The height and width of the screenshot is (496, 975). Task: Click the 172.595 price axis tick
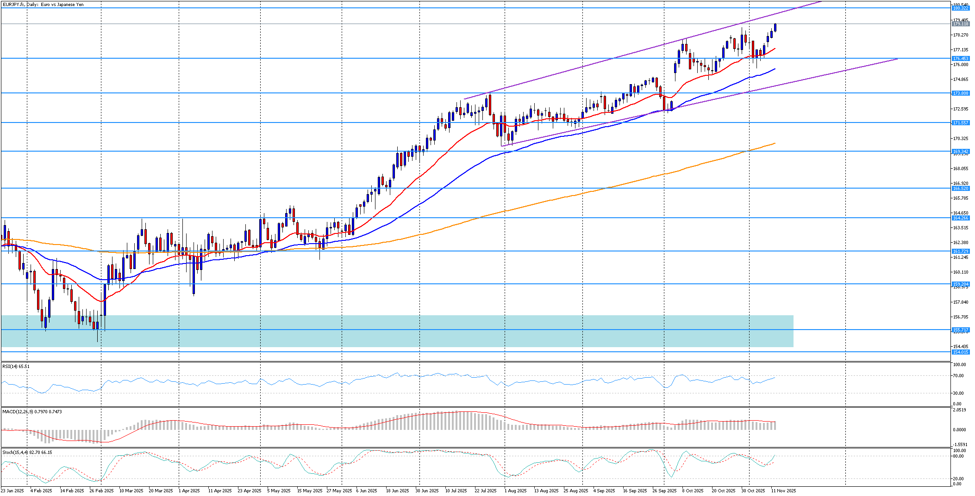(x=960, y=109)
